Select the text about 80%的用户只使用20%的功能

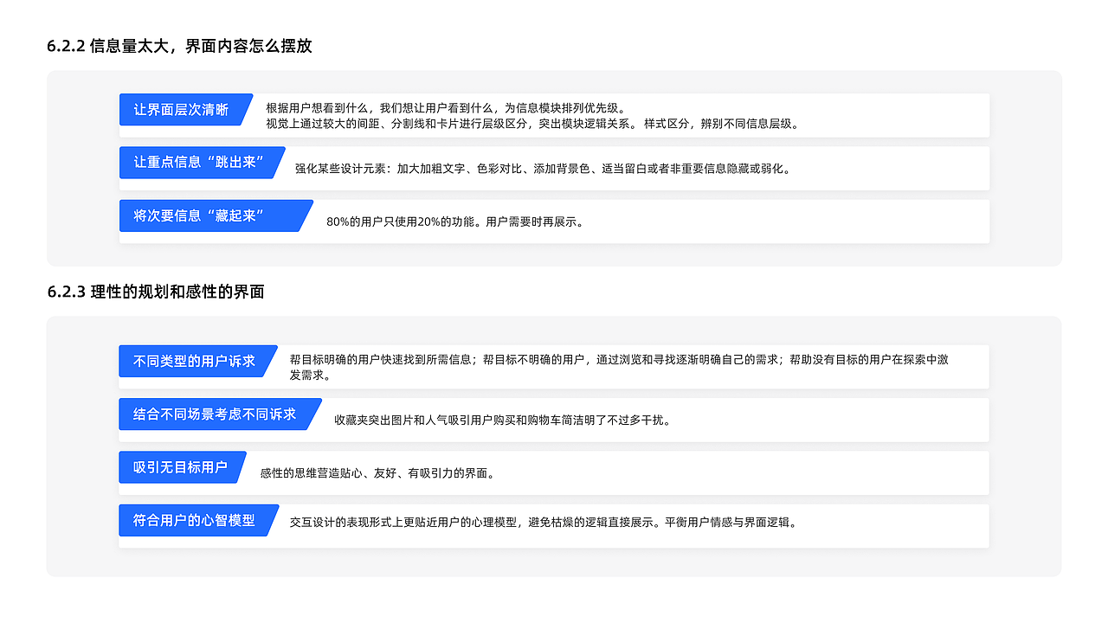pyautogui.click(x=454, y=222)
